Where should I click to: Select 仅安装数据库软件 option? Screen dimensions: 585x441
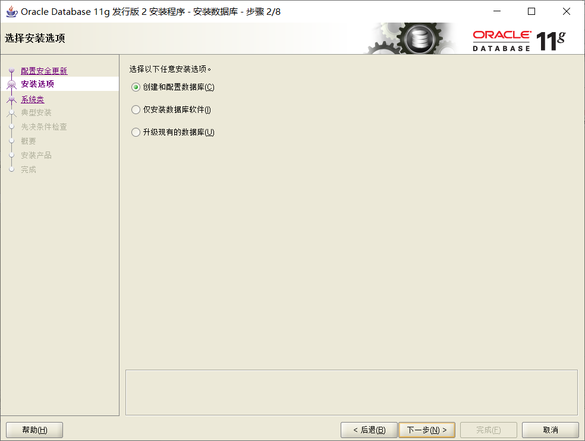click(x=135, y=109)
